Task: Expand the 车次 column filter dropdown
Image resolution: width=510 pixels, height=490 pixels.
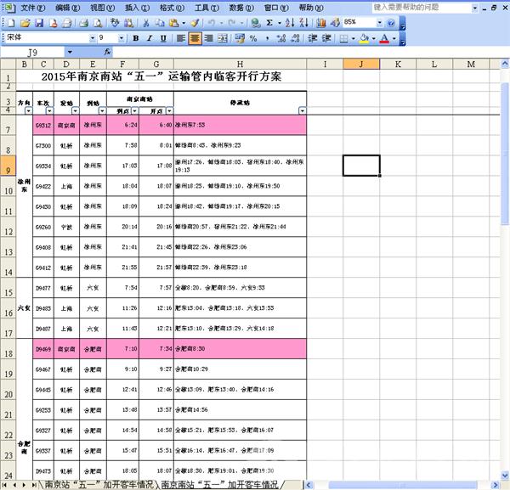Action: [x=49, y=110]
